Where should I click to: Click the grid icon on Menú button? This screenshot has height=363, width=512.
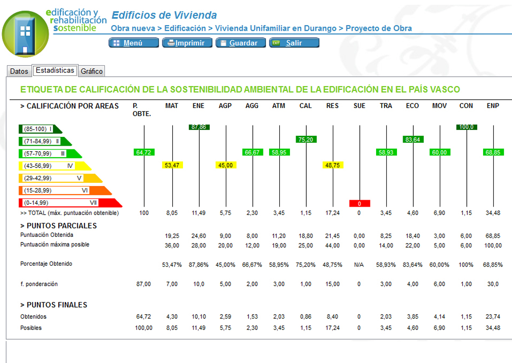pos(116,43)
